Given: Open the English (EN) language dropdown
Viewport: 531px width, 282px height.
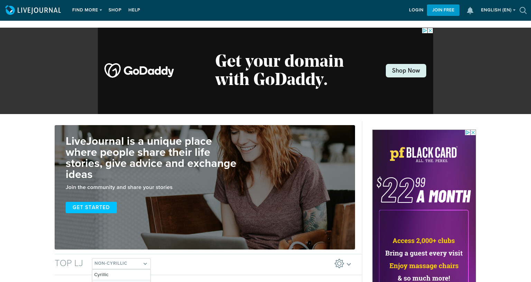Looking at the screenshot, I should (498, 10).
